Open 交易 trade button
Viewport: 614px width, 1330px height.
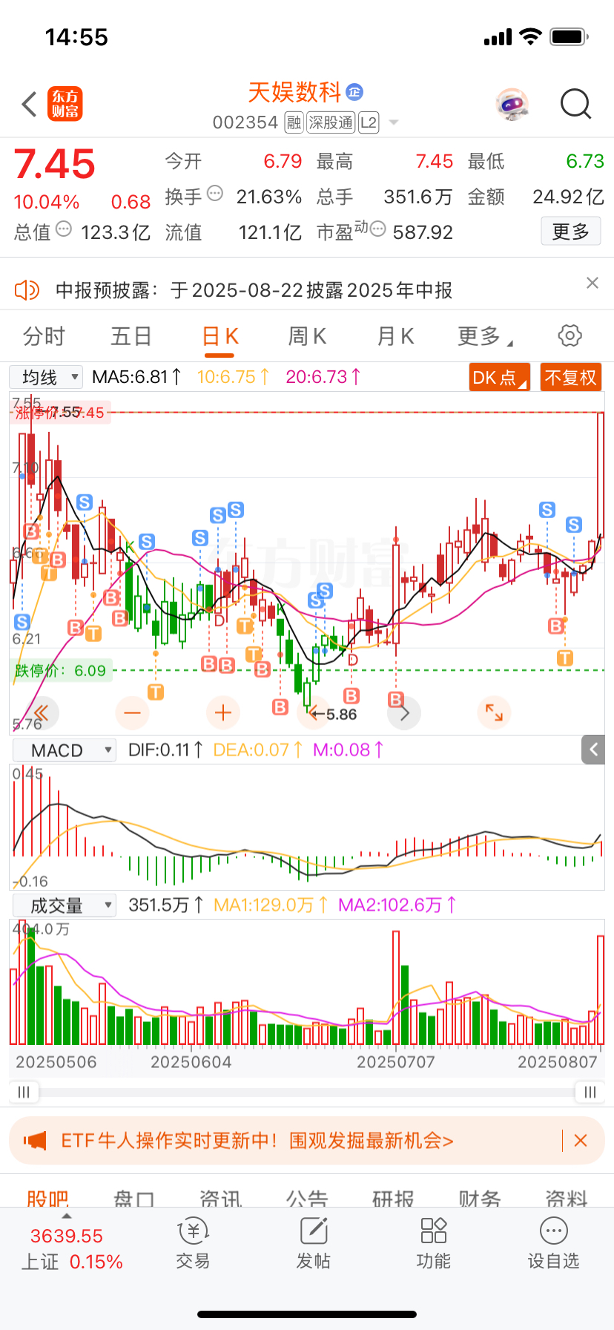click(x=193, y=1245)
